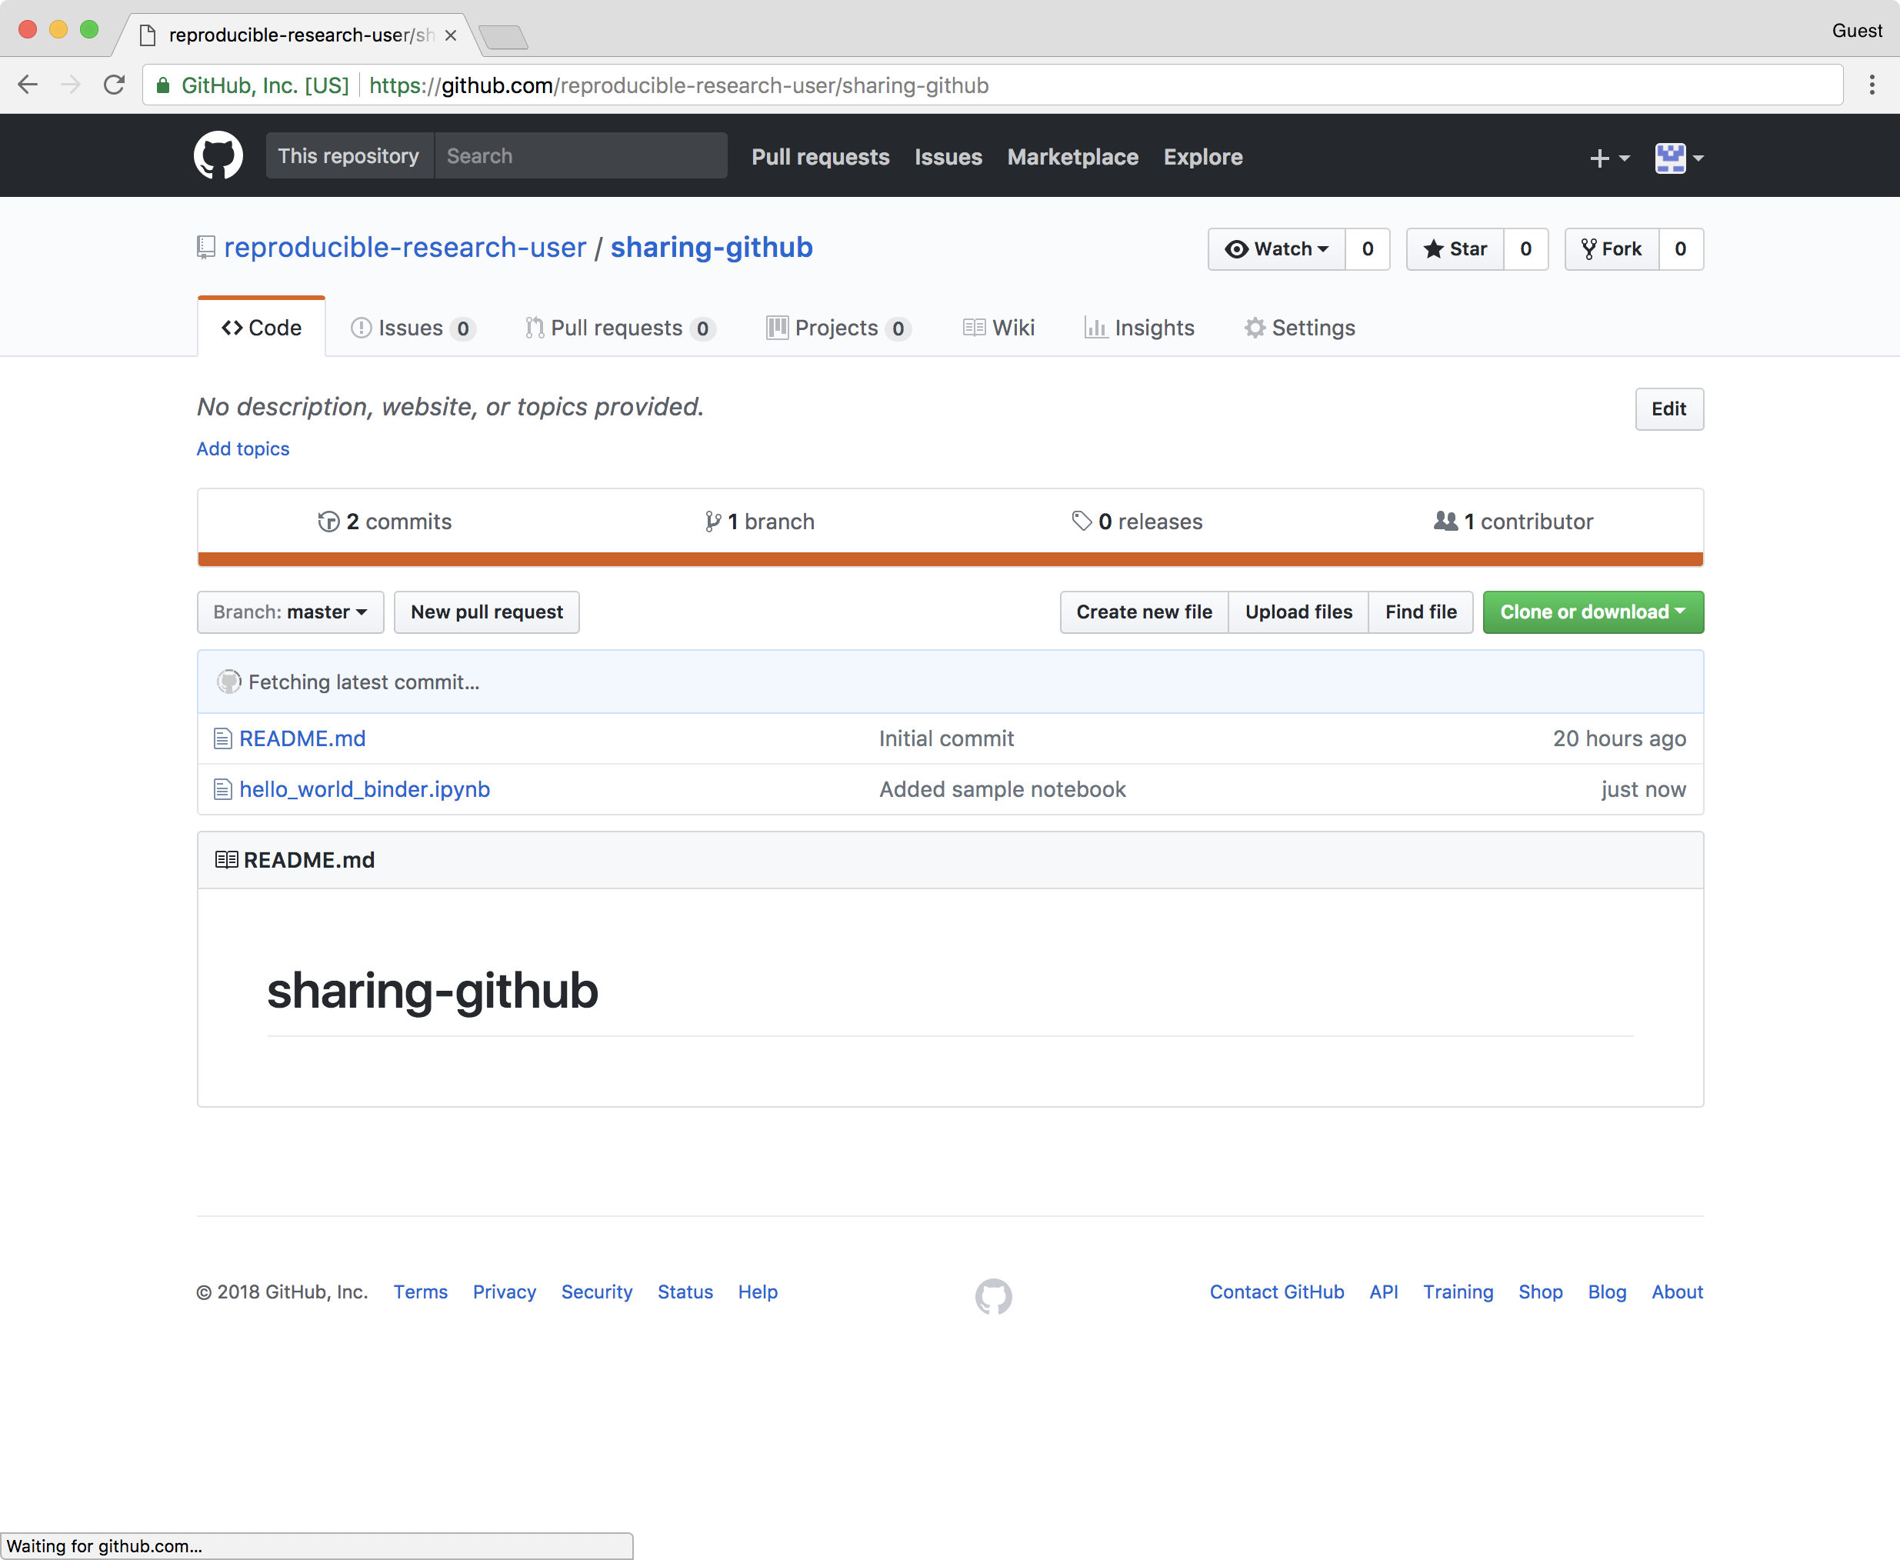The width and height of the screenshot is (1900, 1560).
Task: Expand the Branch master dropdown
Action: pyautogui.click(x=288, y=611)
